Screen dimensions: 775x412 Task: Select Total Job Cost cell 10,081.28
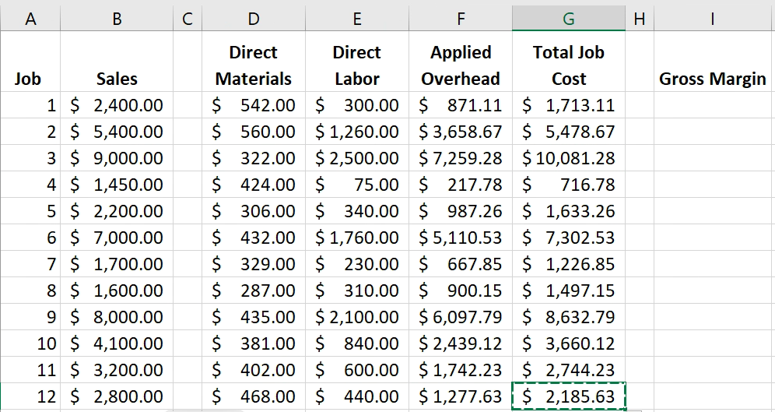point(569,158)
